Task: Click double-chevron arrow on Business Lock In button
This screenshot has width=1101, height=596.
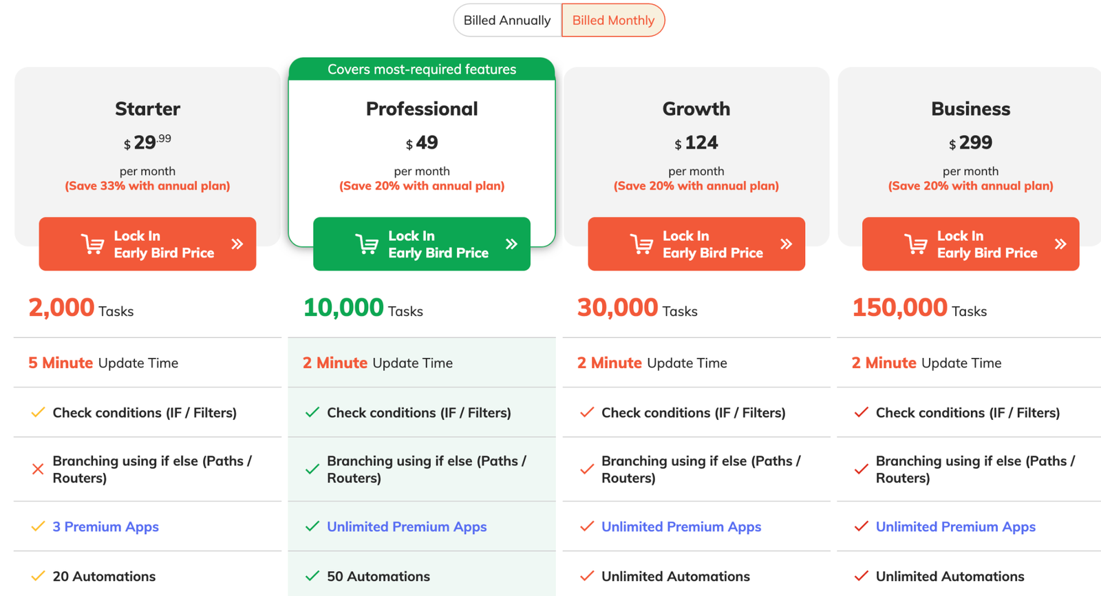Action: click(x=1060, y=244)
